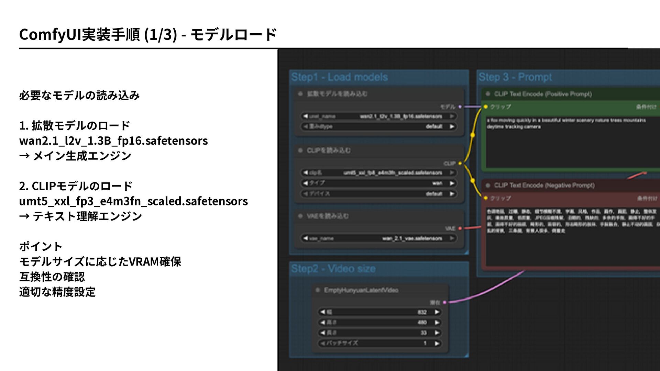Viewport: 660px width, 371px height.
Task: Click the CLIP Text Encode (Positive Prompt) title
Action: 543,94
